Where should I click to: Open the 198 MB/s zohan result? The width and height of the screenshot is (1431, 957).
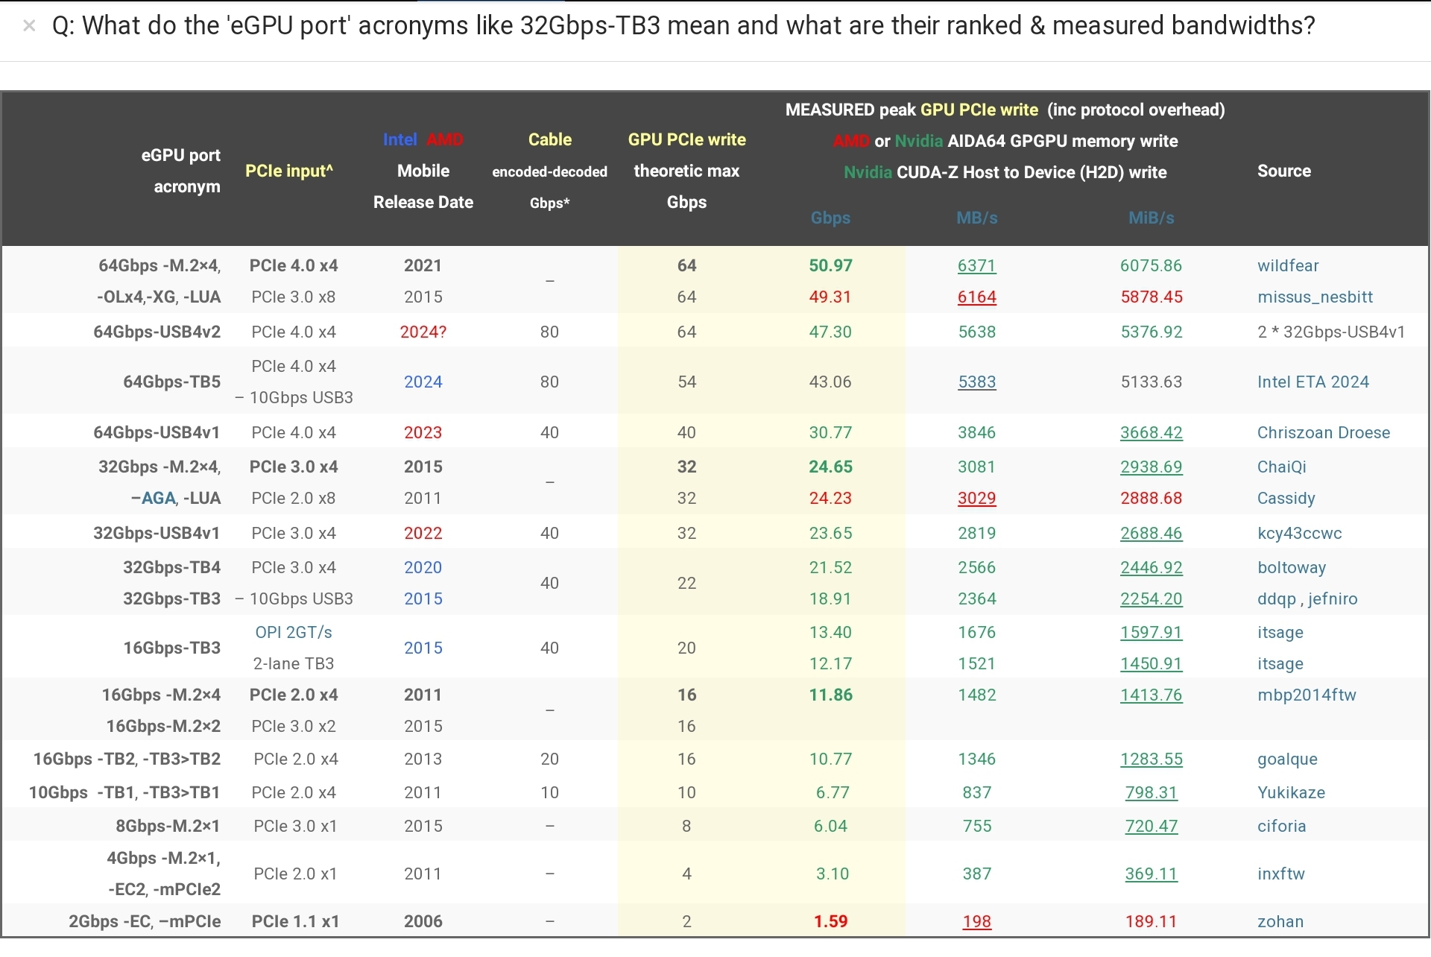tap(976, 922)
